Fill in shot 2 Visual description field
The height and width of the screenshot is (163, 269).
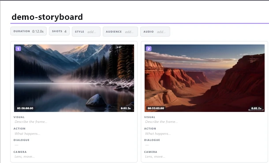pos(205,122)
